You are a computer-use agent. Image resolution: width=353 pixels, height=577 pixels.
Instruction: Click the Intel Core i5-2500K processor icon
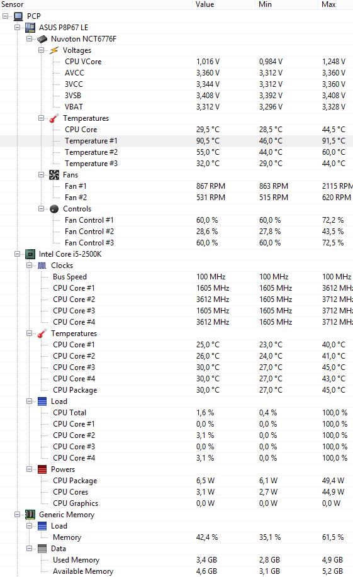[30, 254]
